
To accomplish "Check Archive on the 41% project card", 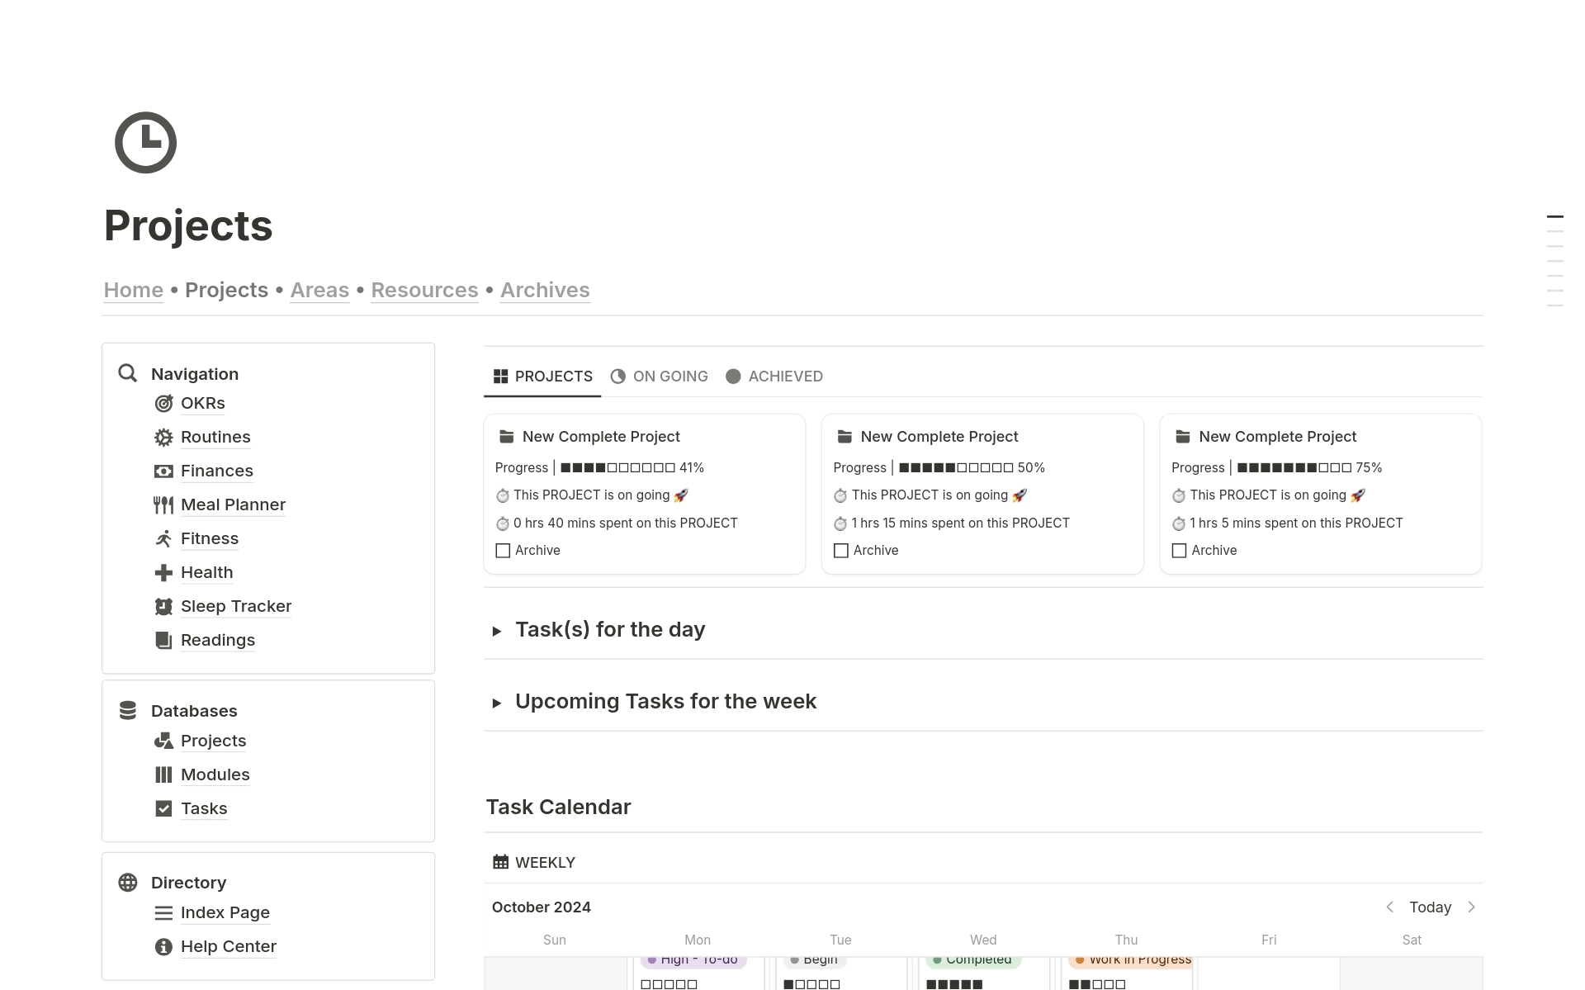I will (503, 551).
